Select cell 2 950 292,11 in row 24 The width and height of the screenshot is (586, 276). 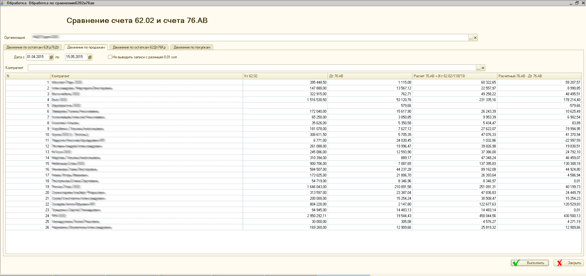coord(285,216)
